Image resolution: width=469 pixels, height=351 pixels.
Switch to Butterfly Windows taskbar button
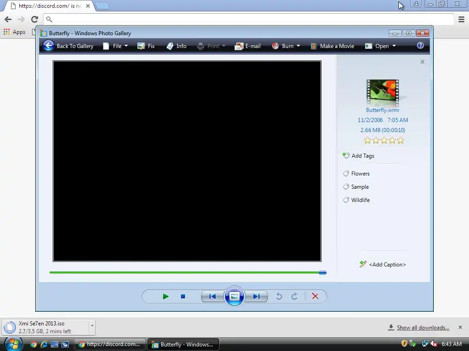click(x=183, y=344)
